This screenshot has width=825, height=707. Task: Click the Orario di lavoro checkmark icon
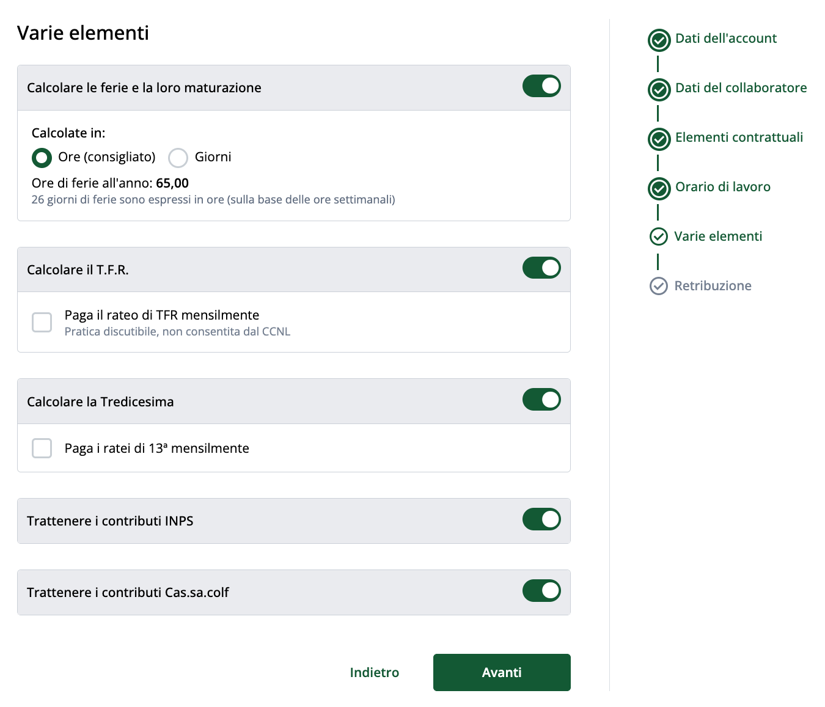click(x=659, y=189)
